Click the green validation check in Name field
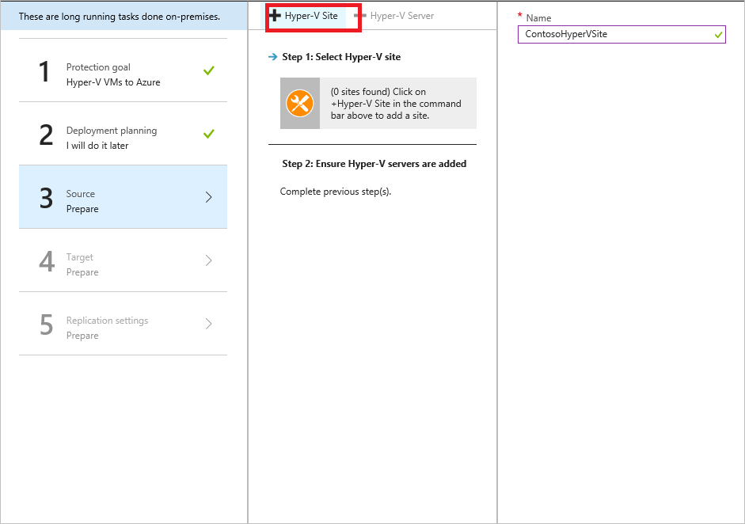 [718, 35]
